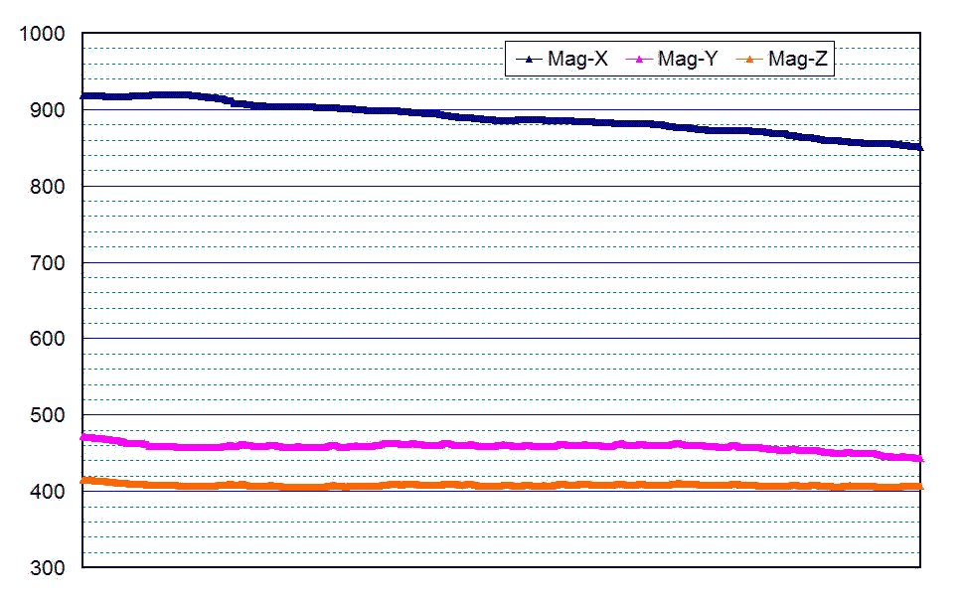Click the dark blue Mag-X data line
The height and width of the screenshot is (600, 964).
[497, 119]
